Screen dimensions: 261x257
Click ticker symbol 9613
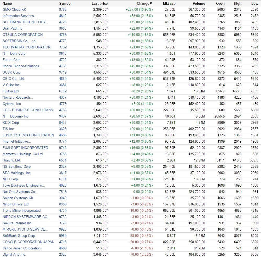[x=63, y=54]
